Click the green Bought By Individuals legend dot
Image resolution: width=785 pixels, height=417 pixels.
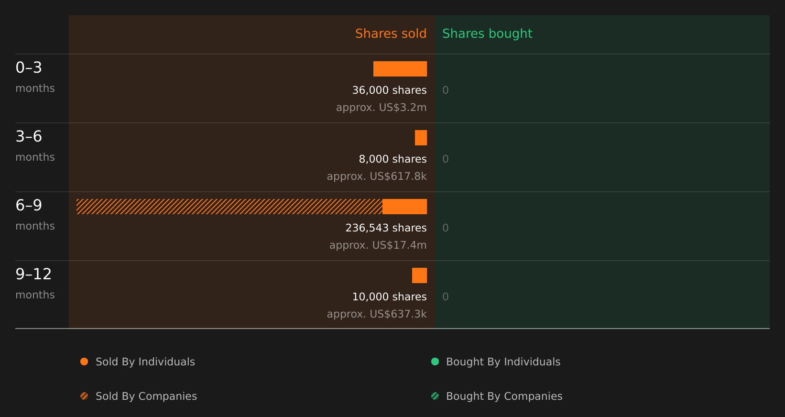(435, 362)
